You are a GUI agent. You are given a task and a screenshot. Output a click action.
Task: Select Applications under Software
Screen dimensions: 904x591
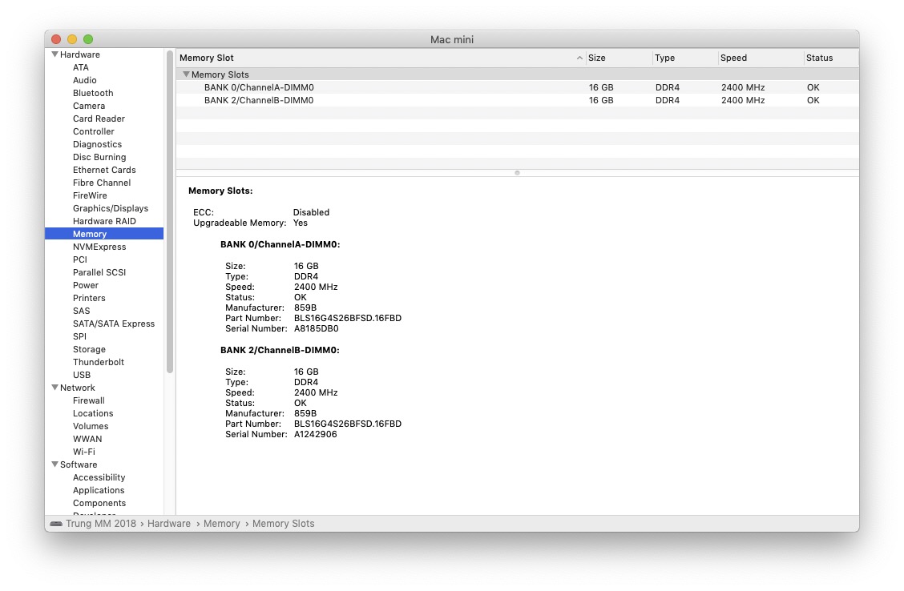(99, 490)
